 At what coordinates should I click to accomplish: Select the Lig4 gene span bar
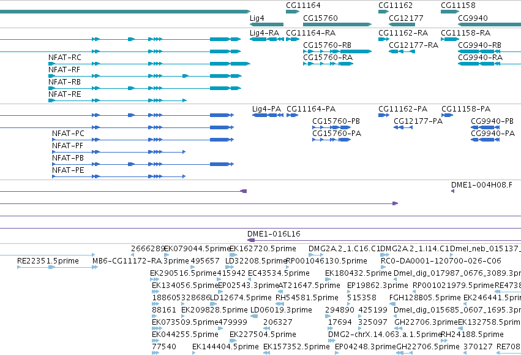[x=266, y=25]
